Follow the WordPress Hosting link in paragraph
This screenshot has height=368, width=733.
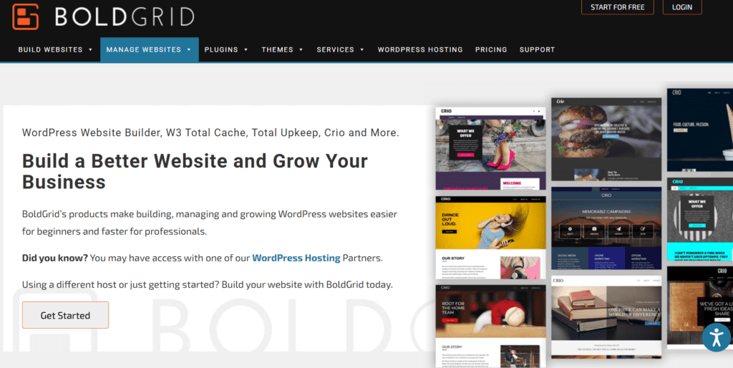pyautogui.click(x=296, y=258)
